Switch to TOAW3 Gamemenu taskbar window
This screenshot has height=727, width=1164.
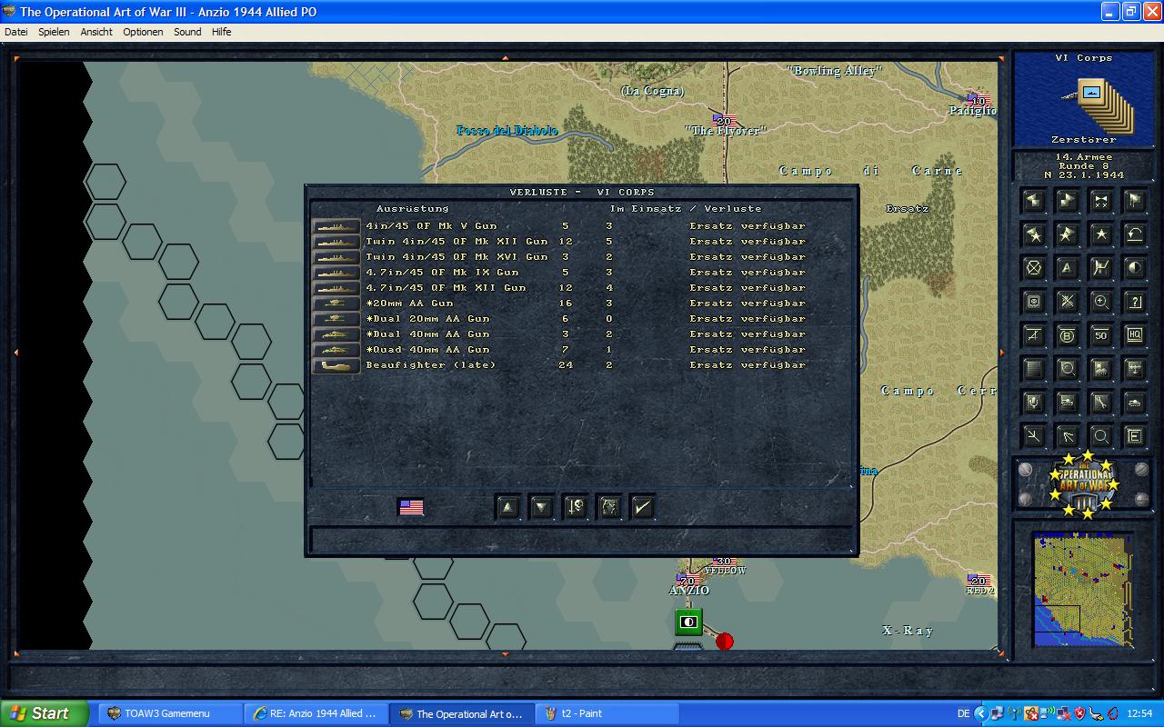coord(169,713)
